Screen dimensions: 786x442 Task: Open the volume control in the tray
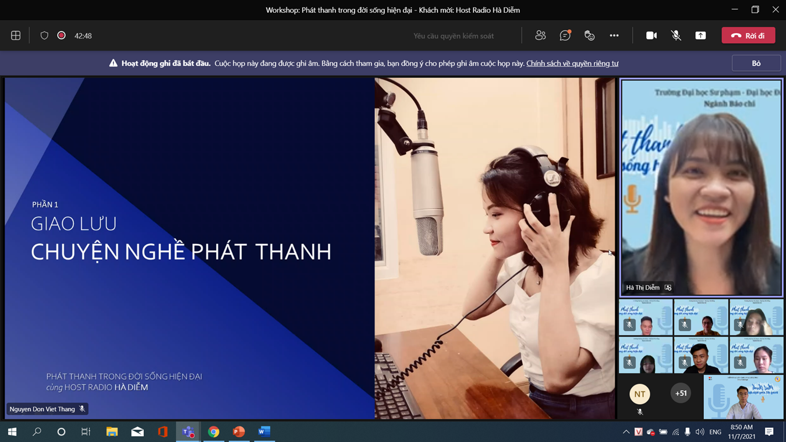click(x=700, y=432)
